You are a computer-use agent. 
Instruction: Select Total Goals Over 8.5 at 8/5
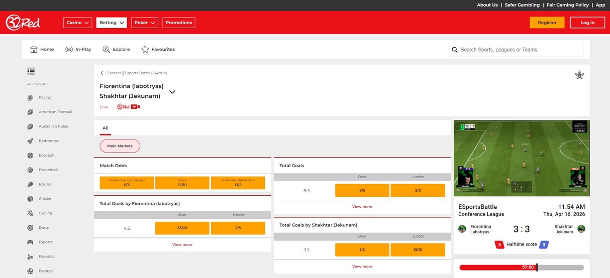362,190
